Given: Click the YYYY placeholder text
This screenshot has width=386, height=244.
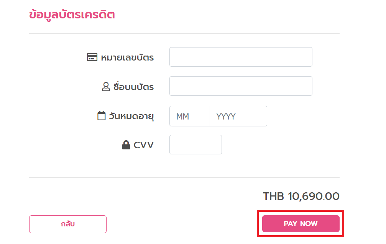Looking at the screenshot, I should (226, 116).
